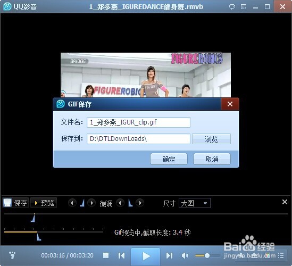Nudge start marker right arrow
Image resolution: width=292 pixels, height=266 pixels.
(91, 203)
